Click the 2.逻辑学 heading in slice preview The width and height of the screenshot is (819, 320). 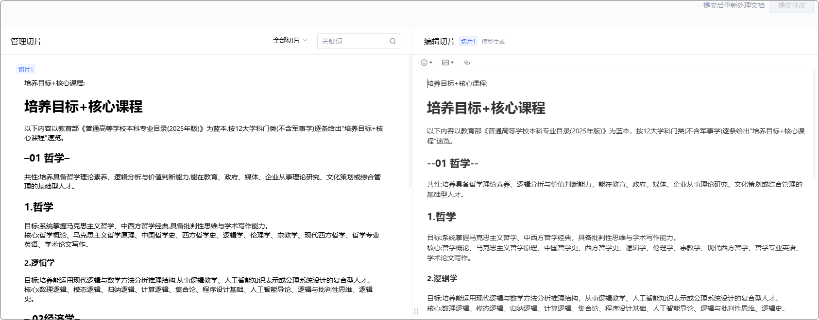[x=39, y=263]
